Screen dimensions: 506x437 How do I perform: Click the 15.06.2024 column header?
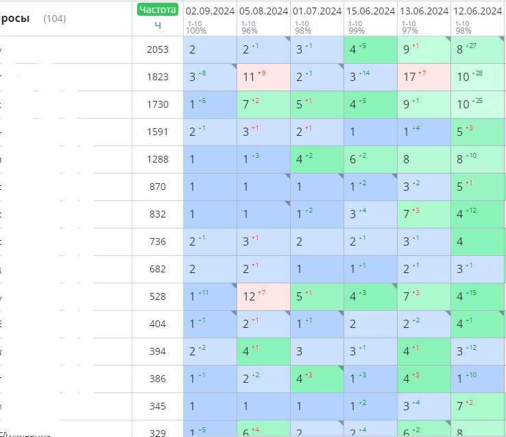370,11
